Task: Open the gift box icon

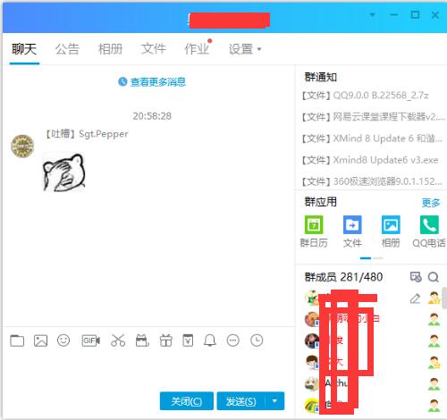Action: click(166, 340)
